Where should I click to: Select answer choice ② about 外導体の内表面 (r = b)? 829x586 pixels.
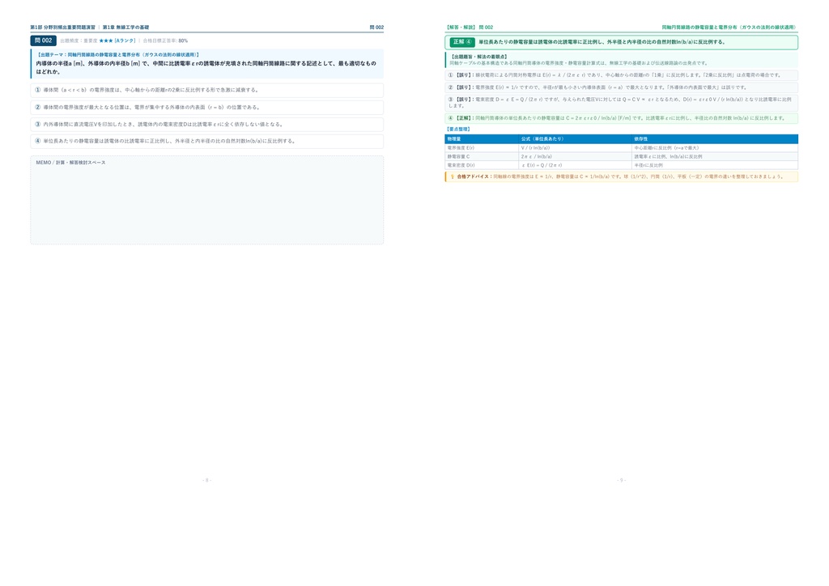(206, 108)
